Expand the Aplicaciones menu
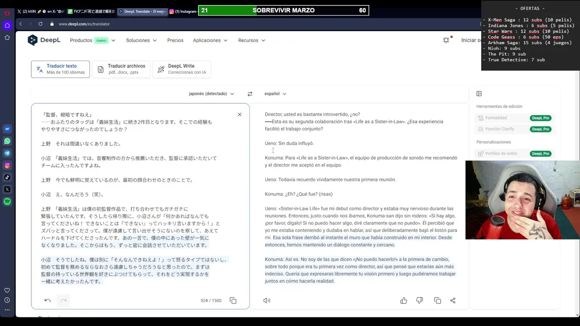The width and height of the screenshot is (580, 326). click(x=210, y=40)
